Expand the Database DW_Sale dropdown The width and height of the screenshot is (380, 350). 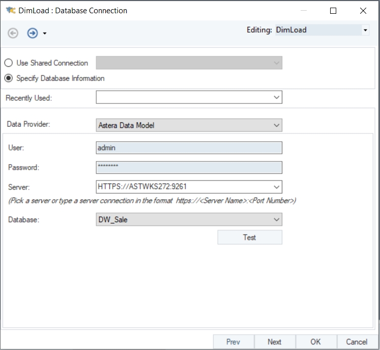(276, 220)
